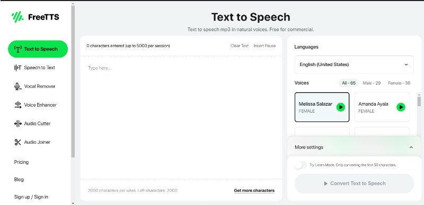Click the "0 characters entered" counter text
Viewport: 424px width, 205px height.
pos(128,46)
